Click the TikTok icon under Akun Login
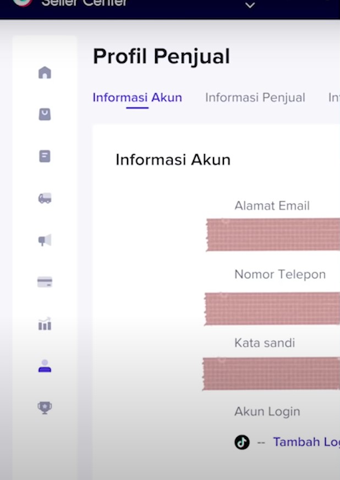The width and height of the screenshot is (340, 480). [242, 442]
